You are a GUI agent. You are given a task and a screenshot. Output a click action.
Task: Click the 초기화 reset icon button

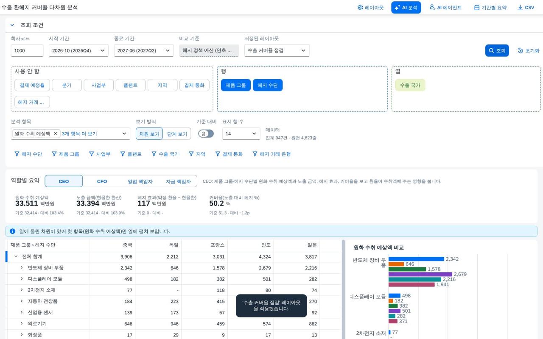[x=529, y=50]
